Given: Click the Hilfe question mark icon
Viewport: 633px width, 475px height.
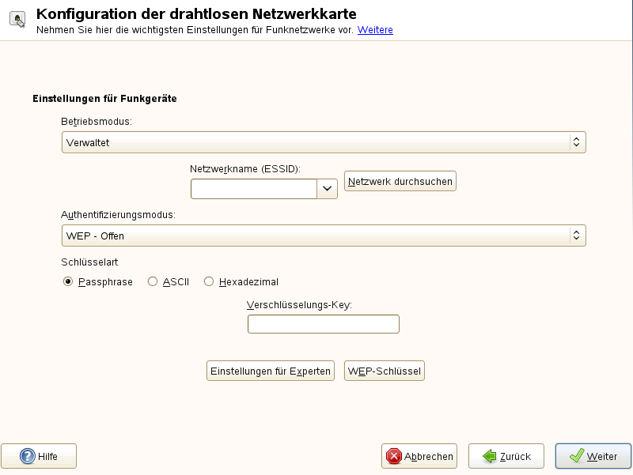Looking at the screenshot, I should point(28,456).
